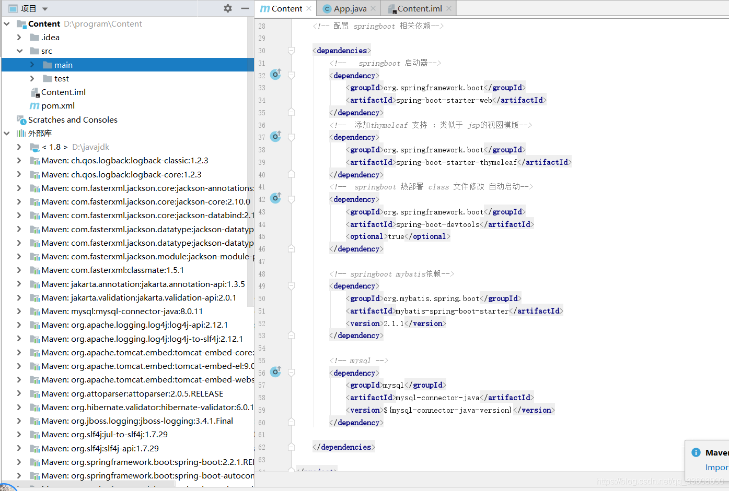Click the Content project folder icon
The image size is (729, 491).
21,23
